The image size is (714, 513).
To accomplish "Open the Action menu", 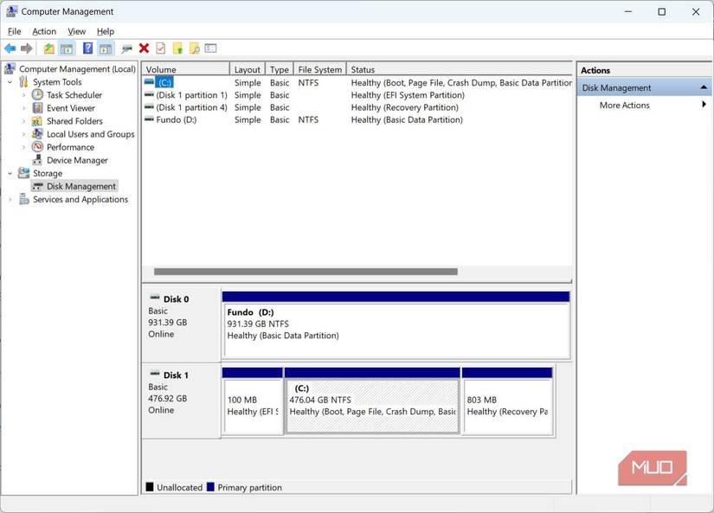I will [x=43, y=31].
